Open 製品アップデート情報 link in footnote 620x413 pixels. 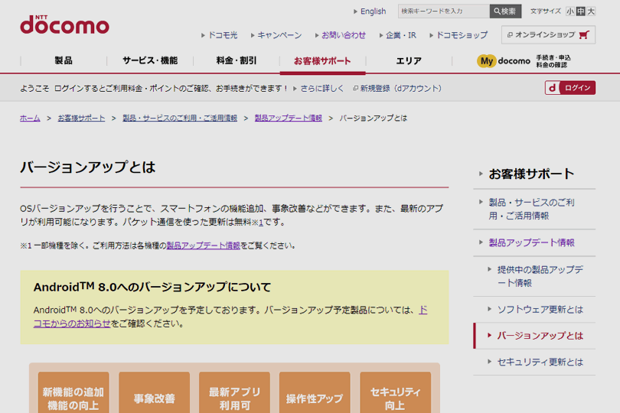(204, 246)
